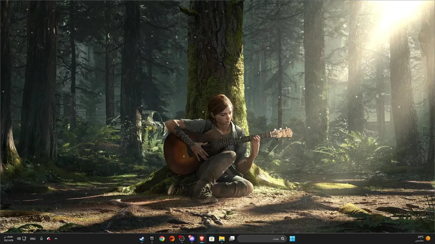Open the EA app icon
This screenshot has width=435, height=244.
click(172, 239)
